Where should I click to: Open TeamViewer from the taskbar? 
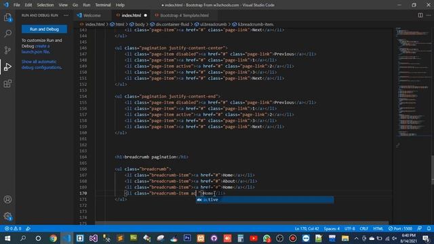pos(306,238)
